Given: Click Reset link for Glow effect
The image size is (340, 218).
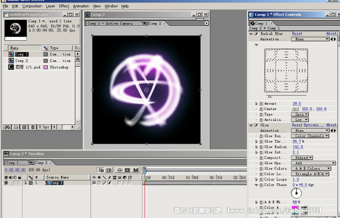Looking at the screenshot, I should 297,125.
